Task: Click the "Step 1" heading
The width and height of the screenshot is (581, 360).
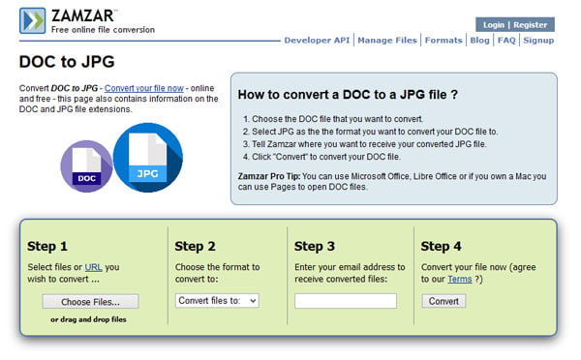Action: pos(47,246)
